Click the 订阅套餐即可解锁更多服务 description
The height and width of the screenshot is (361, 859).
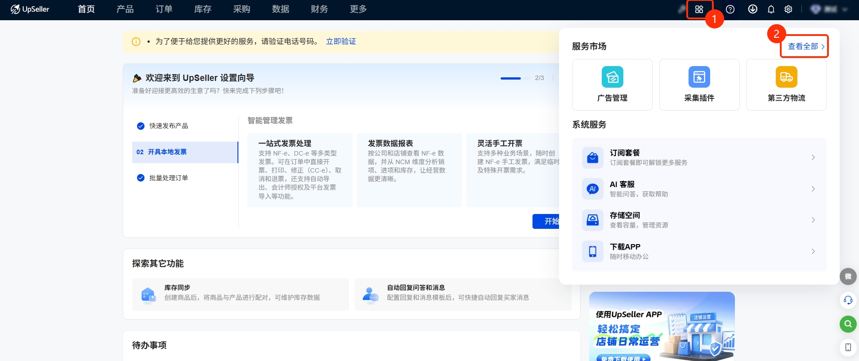649,163
